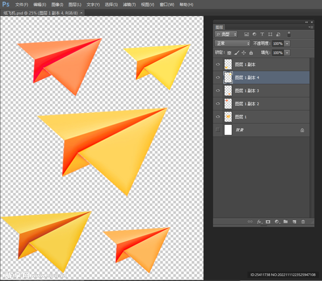Click thumbnail of 图层 1
Screen dimensions: 322x281
[x=228, y=117]
